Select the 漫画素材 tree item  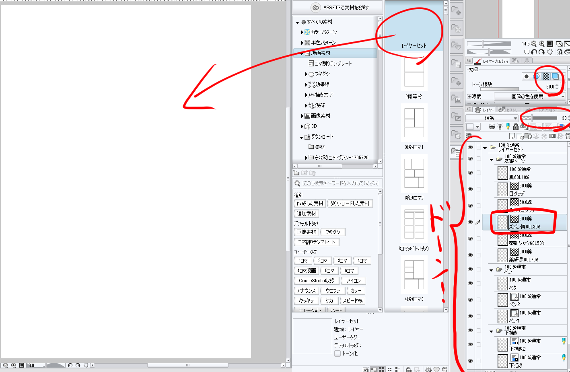(x=321, y=53)
